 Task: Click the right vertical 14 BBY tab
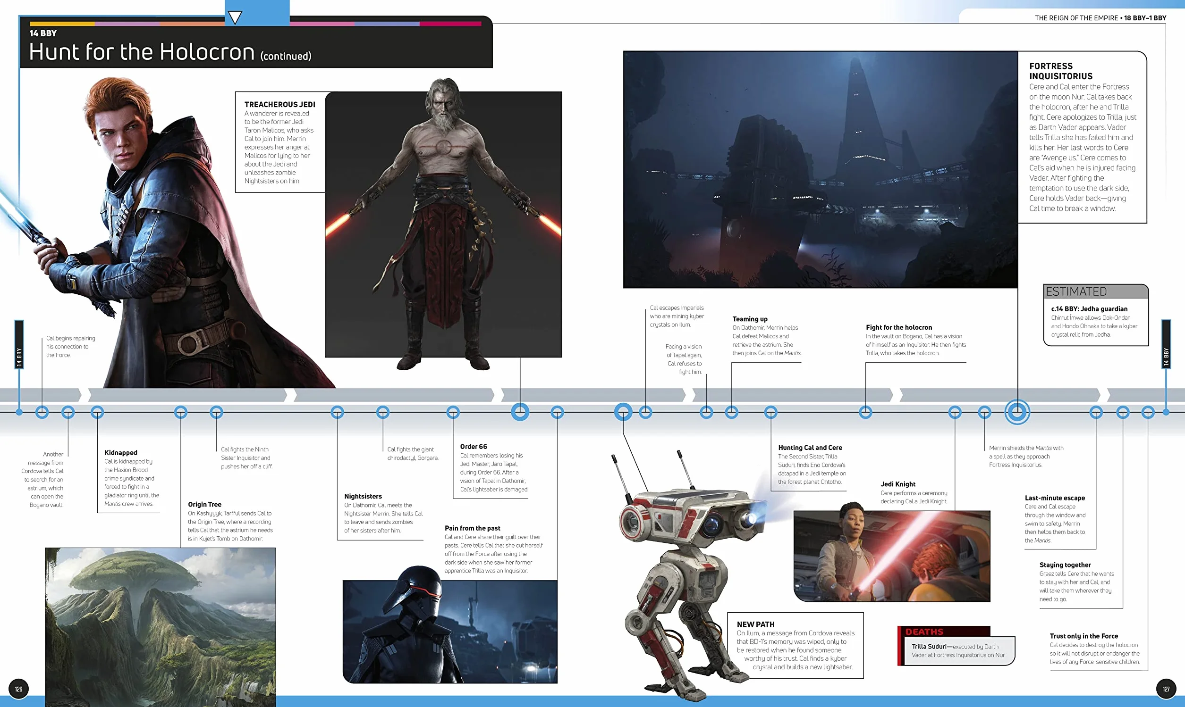1166,344
